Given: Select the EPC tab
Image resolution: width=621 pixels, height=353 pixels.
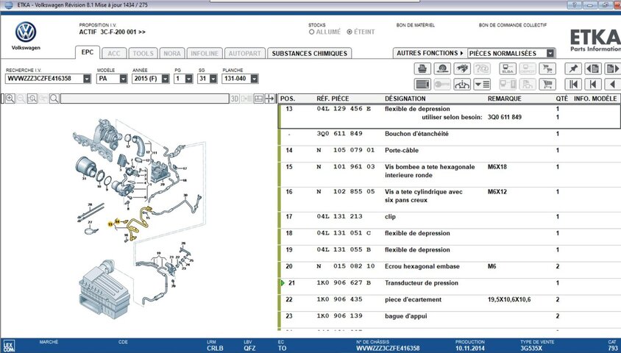Looking at the screenshot, I should (x=87, y=52).
